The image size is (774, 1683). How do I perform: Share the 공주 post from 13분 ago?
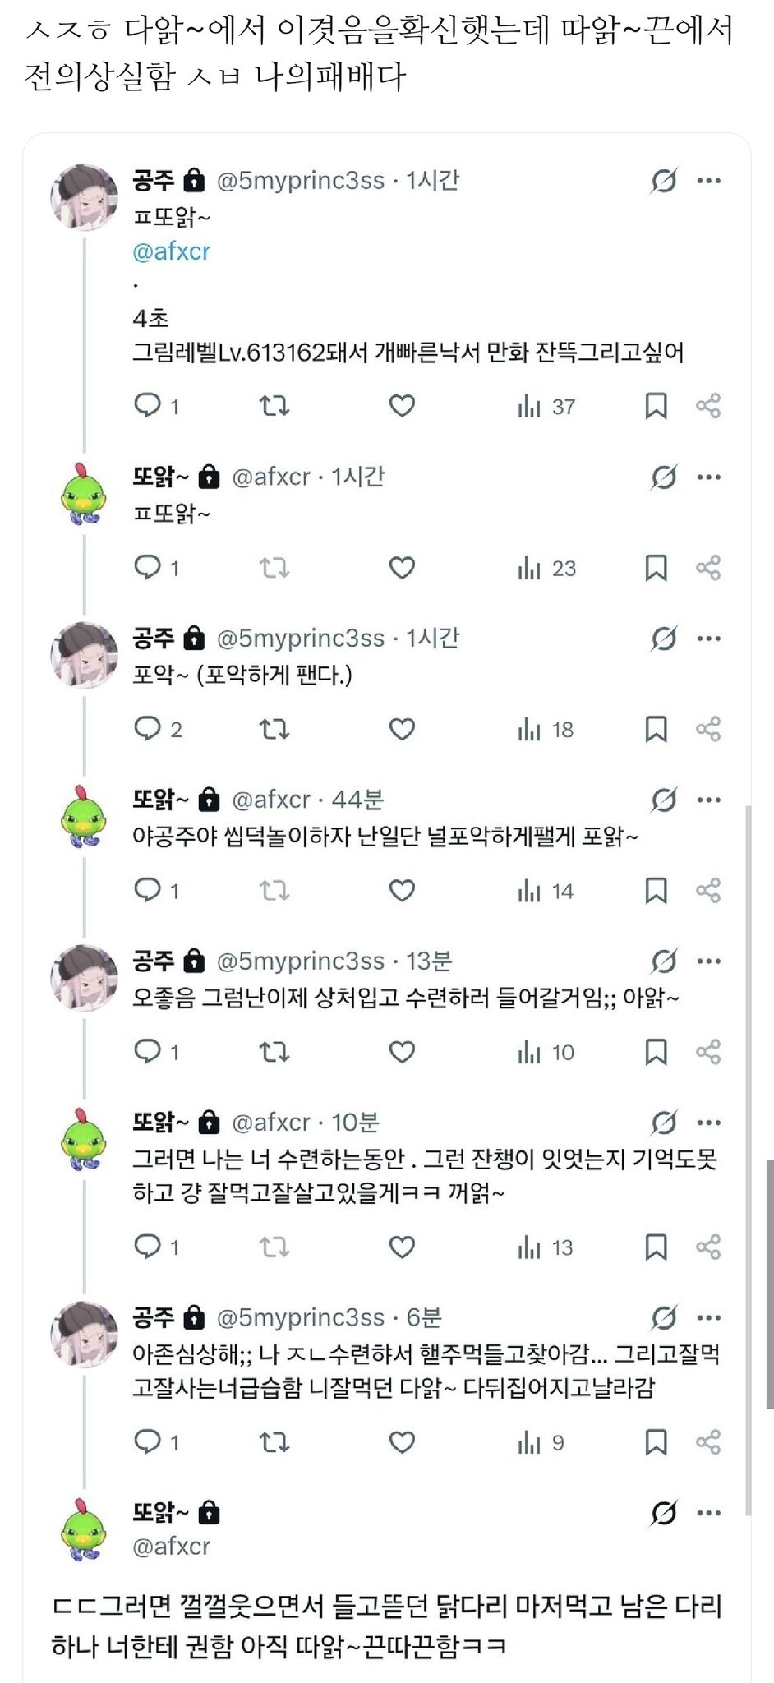708,1052
